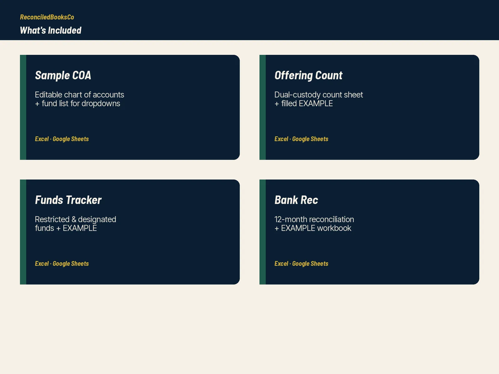Viewport: 499px width, 374px height.
Task: Click the ReconciledBooksCo brand name
Action: tap(47, 17)
